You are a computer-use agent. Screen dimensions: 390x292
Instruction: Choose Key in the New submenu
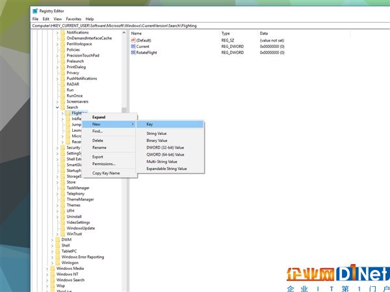pyautogui.click(x=170, y=125)
